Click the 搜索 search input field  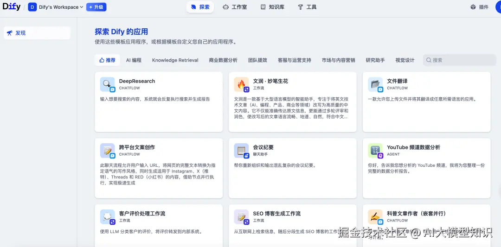(x=459, y=60)
